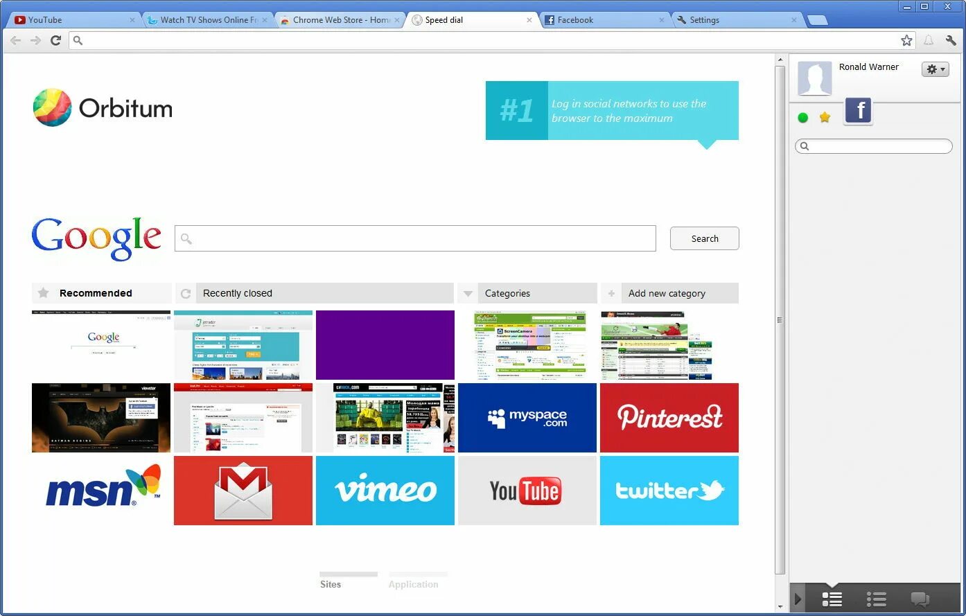Switch to the YouTube tab
The image size is (966, 616).
click(75, 20)
